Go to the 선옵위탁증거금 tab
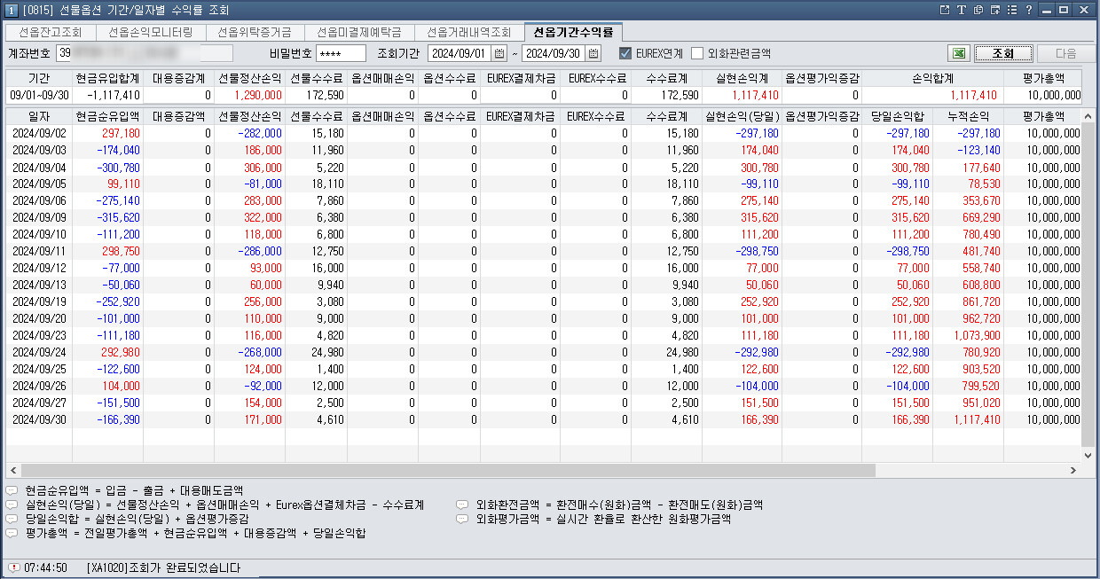This screenshot has width=1100, height=579. point(255,32)
